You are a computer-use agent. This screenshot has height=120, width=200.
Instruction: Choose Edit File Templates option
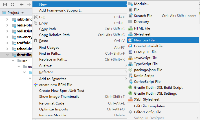point(151,106)
